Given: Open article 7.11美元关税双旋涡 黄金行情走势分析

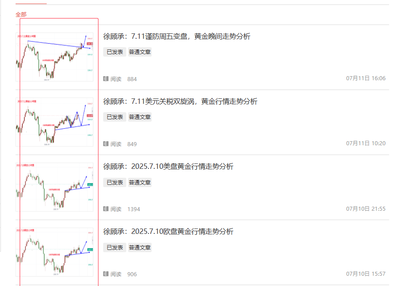Looking at the screenshot, I should pyautogui.click(x=180, y=102).
